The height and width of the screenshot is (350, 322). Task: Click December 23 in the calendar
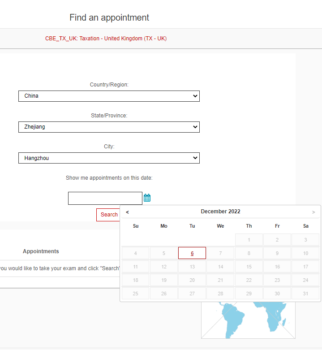pyautogui.click(x=277, y=280)
